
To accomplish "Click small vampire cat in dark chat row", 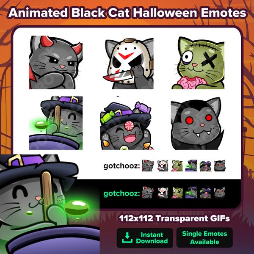I will [x=220, y=193].
